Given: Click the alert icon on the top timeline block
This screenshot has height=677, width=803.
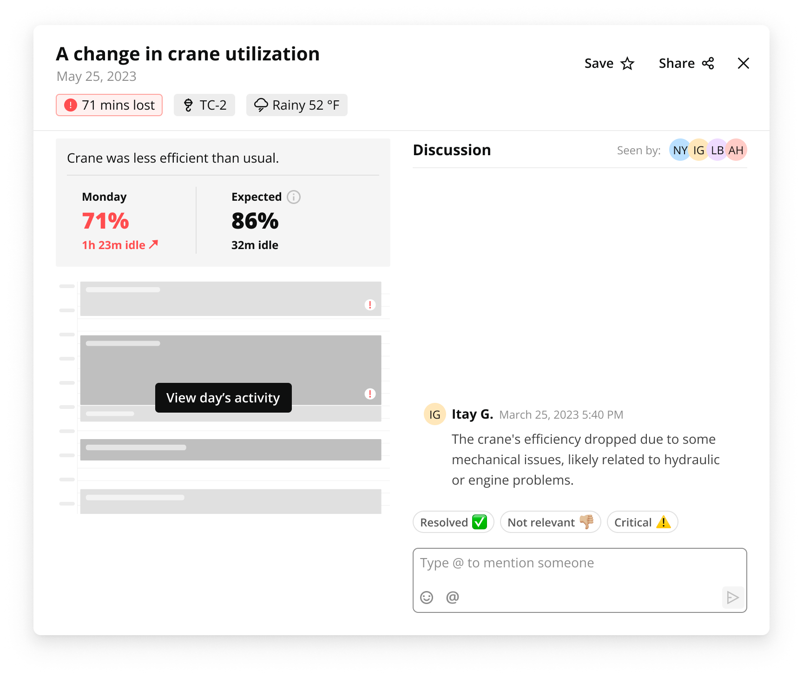Looking at the screenshot, I should click(370, 305).
